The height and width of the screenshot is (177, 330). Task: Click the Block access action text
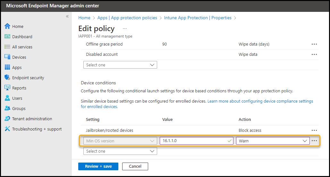[x=250, y=130]
